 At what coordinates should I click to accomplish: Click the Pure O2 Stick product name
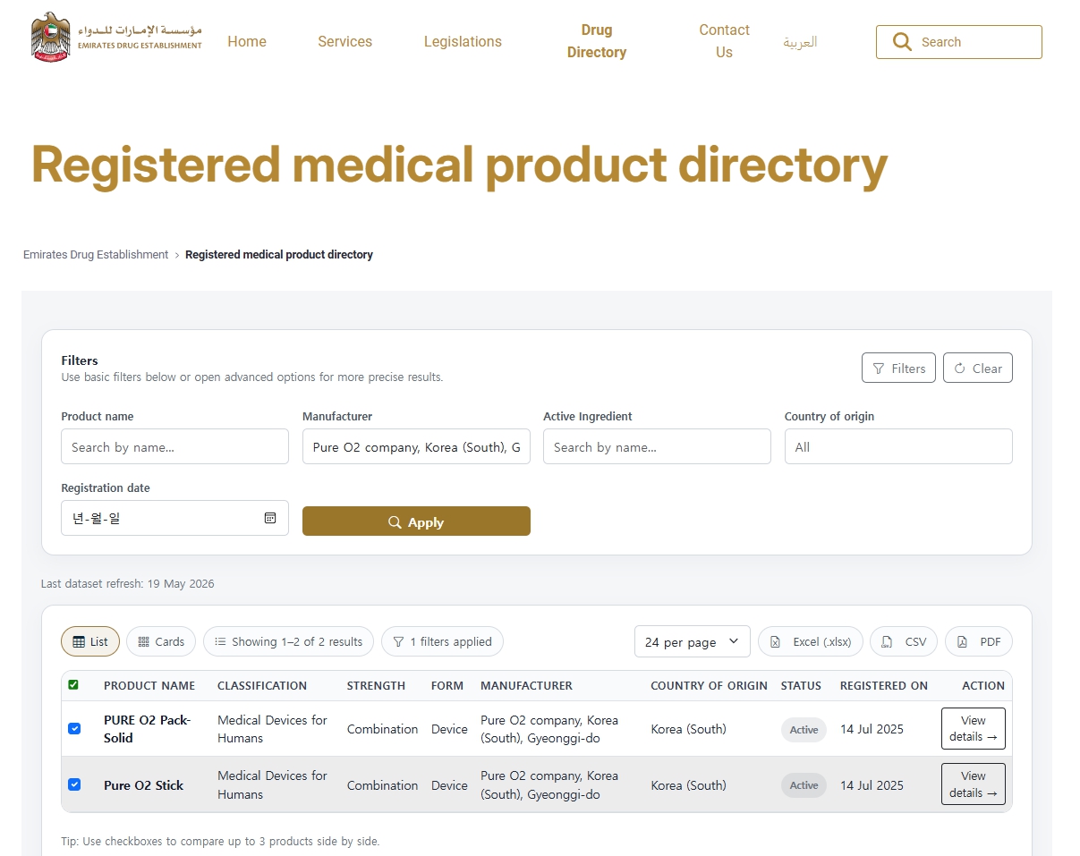[x=143, y=785]
